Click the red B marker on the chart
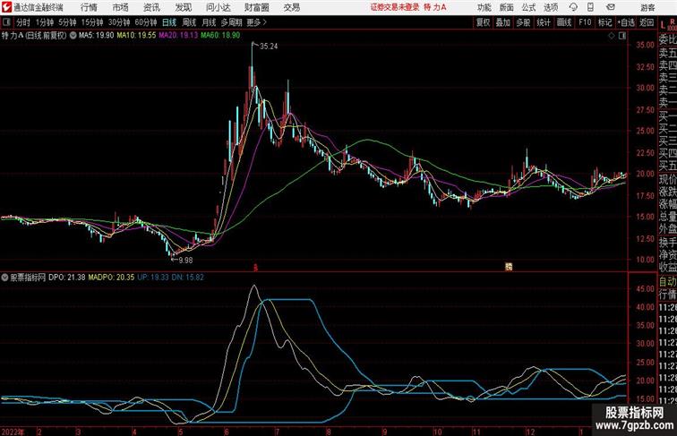The image size is (677, 436). click(255, 268)
